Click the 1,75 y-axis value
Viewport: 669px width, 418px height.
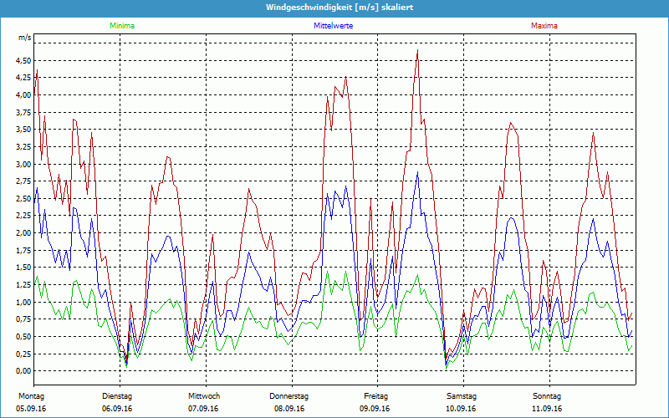(x=23, y=250)
